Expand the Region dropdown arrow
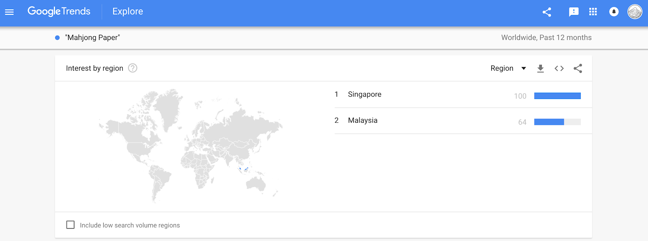The width and height of the screenshot is (648, 241). (x=524, y=68)
